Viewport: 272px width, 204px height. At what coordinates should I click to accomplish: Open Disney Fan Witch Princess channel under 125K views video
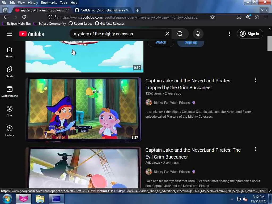[x=173, y=103]
